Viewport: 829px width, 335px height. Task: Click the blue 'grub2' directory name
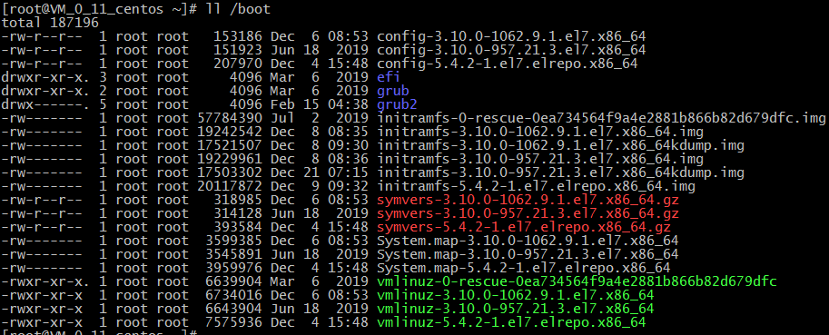397,104
